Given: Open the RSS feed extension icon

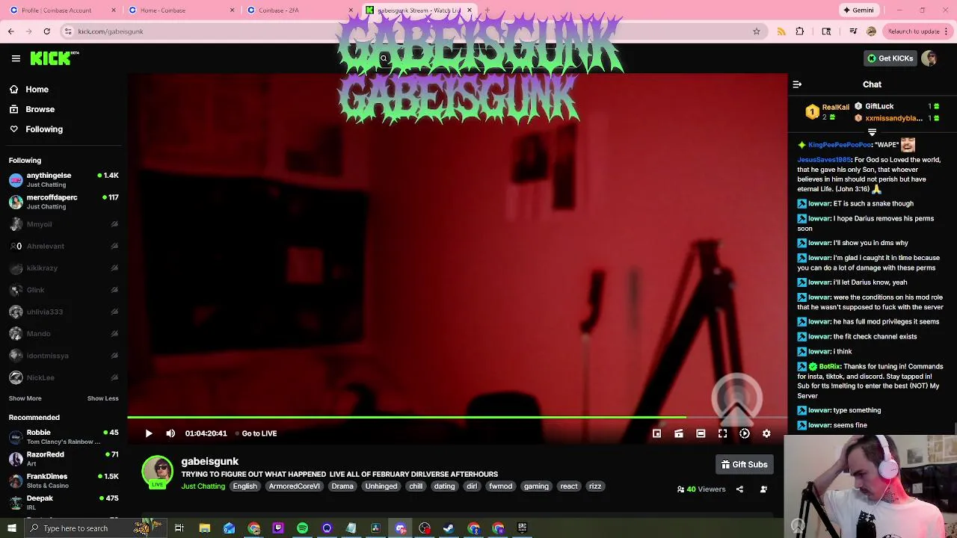Looking at the screenshot, I should click(x=781, y=31).
